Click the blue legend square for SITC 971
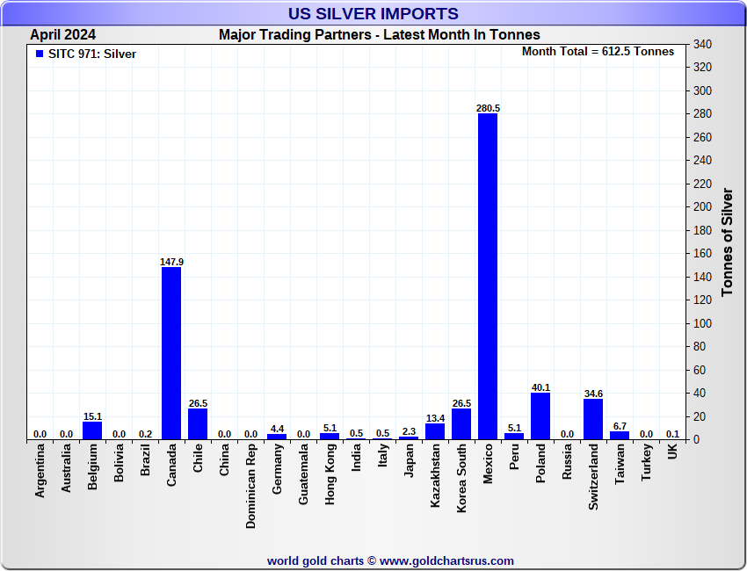The width and height of the screenshot is (747, 571). [40, 54]
